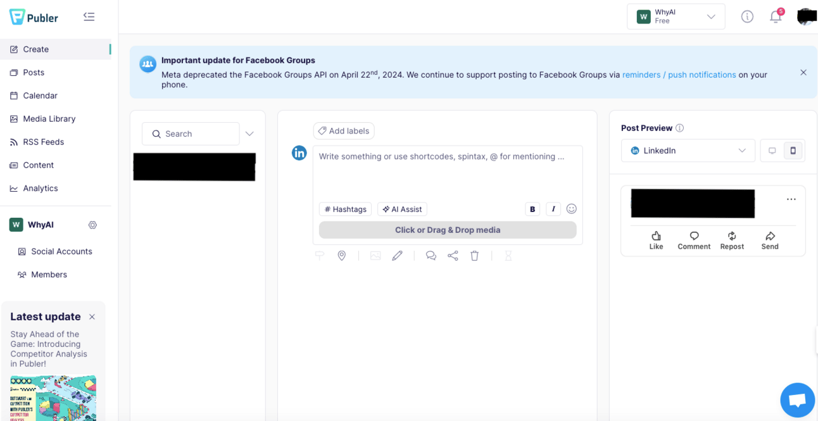The width and height of the screenshot is (818, 421).
Task: Click the signpost icon below the editor
Action: click(319, 256)
